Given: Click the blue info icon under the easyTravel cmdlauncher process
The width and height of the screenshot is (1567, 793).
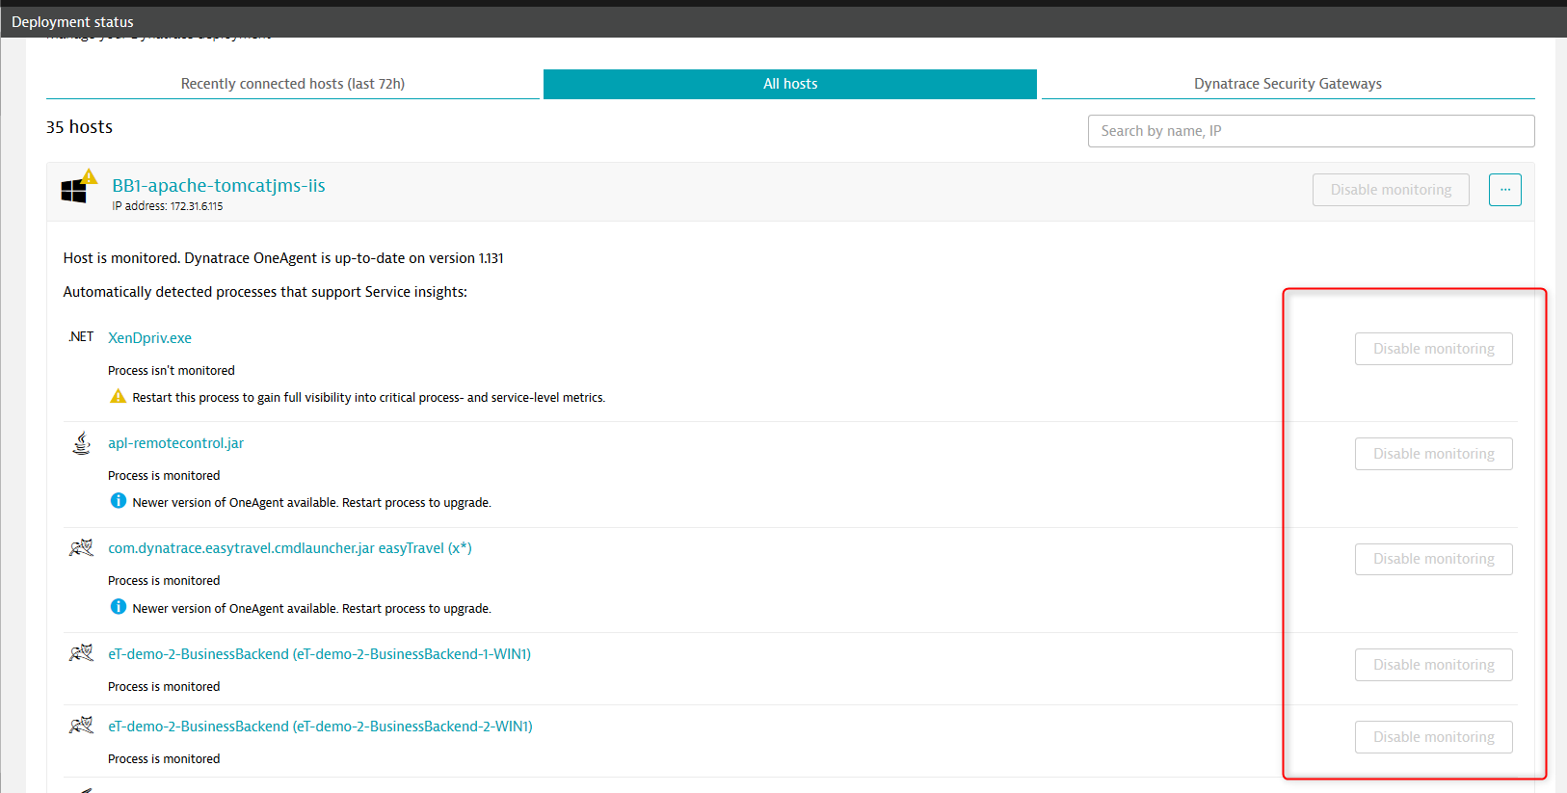Looking at the screenshot, I should pos(119,607).
